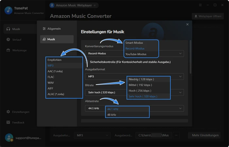Click the Einstellungen für Musik heading

(x=102, y=32)
